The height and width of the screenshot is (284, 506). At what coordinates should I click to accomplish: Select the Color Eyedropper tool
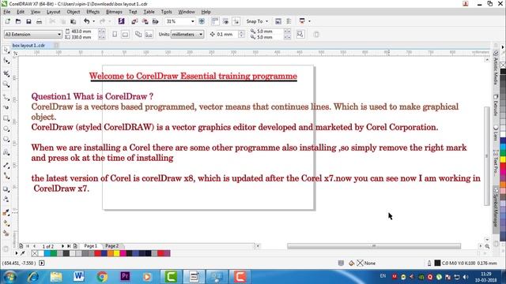point(6,212)
